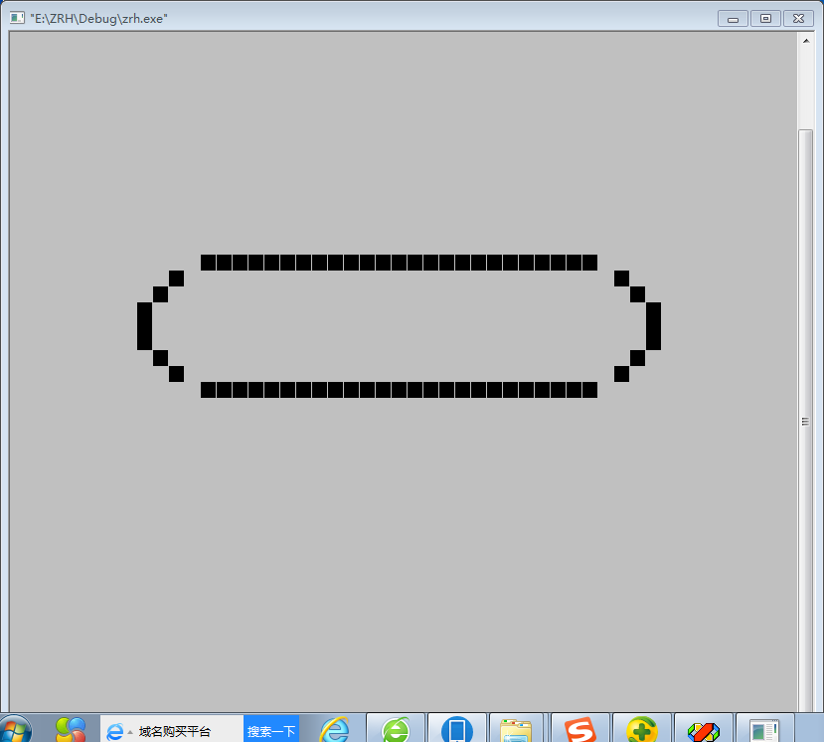Click the colorful four-petal icon beside Start
Screen dimensions: 824x742
tap(71, 730)
